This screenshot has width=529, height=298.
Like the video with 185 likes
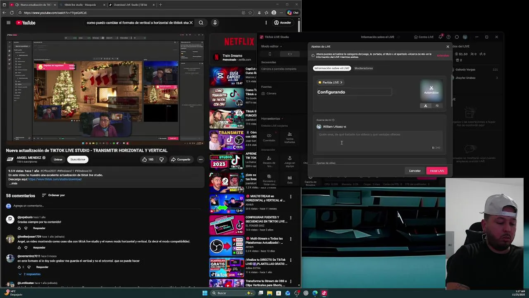[x=148, y=159]
